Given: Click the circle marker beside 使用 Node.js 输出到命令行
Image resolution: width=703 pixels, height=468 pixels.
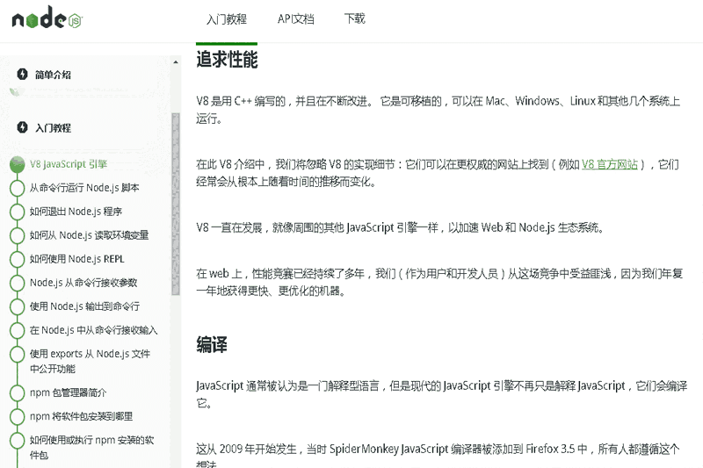Looking at the screenshot, I should click(16, 306).
